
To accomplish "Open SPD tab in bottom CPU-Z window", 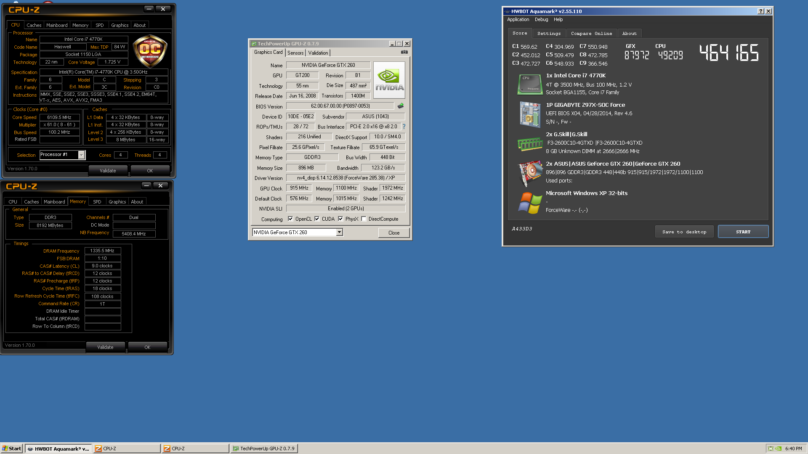I will coord(97,202).
